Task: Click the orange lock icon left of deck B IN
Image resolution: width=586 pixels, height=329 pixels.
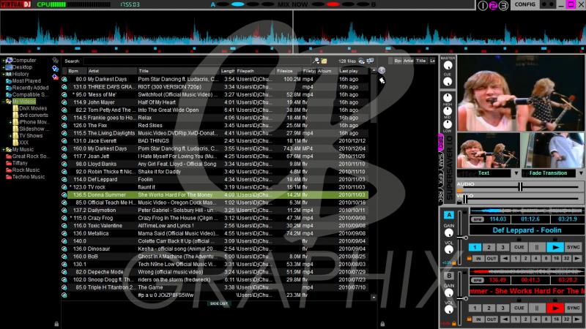Action: 470,319
